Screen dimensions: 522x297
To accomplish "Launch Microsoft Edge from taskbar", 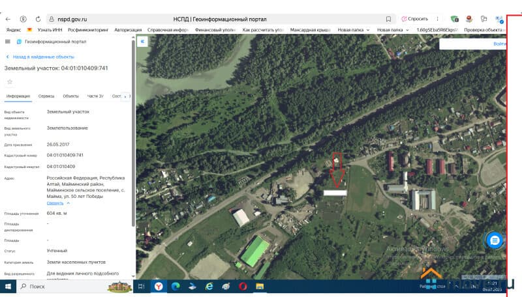I will tap(176, 287).
